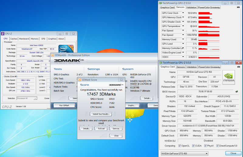This screenshot has height=157, width=243.
Task: Open the VDDC sensor dropdown
Action: (x=183, y=57)
